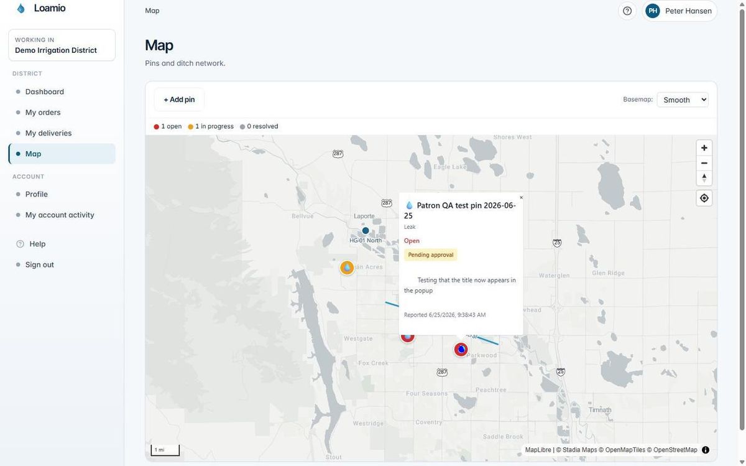The height and width of the screenshot is (466, 746).
Task: Select the red pin near Westgate
Action: coord(407,338)
